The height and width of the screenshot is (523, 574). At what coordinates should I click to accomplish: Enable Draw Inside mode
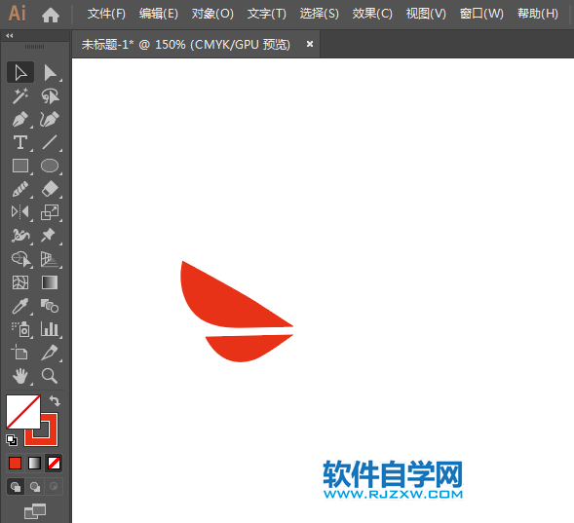tap(54, 487)
